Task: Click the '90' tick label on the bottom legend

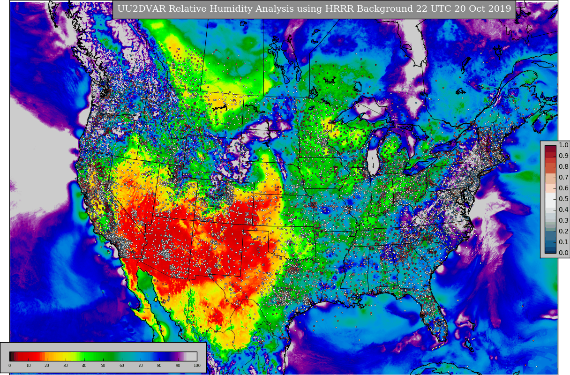Action: (178, 366)
